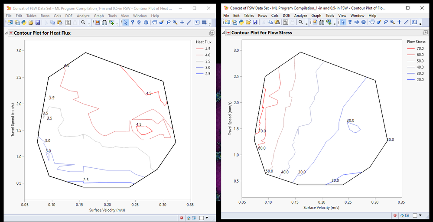Open the red triangle menu for Heat Flux plot
This screenshot has height=222, width=433.
[x=11, y=33]
